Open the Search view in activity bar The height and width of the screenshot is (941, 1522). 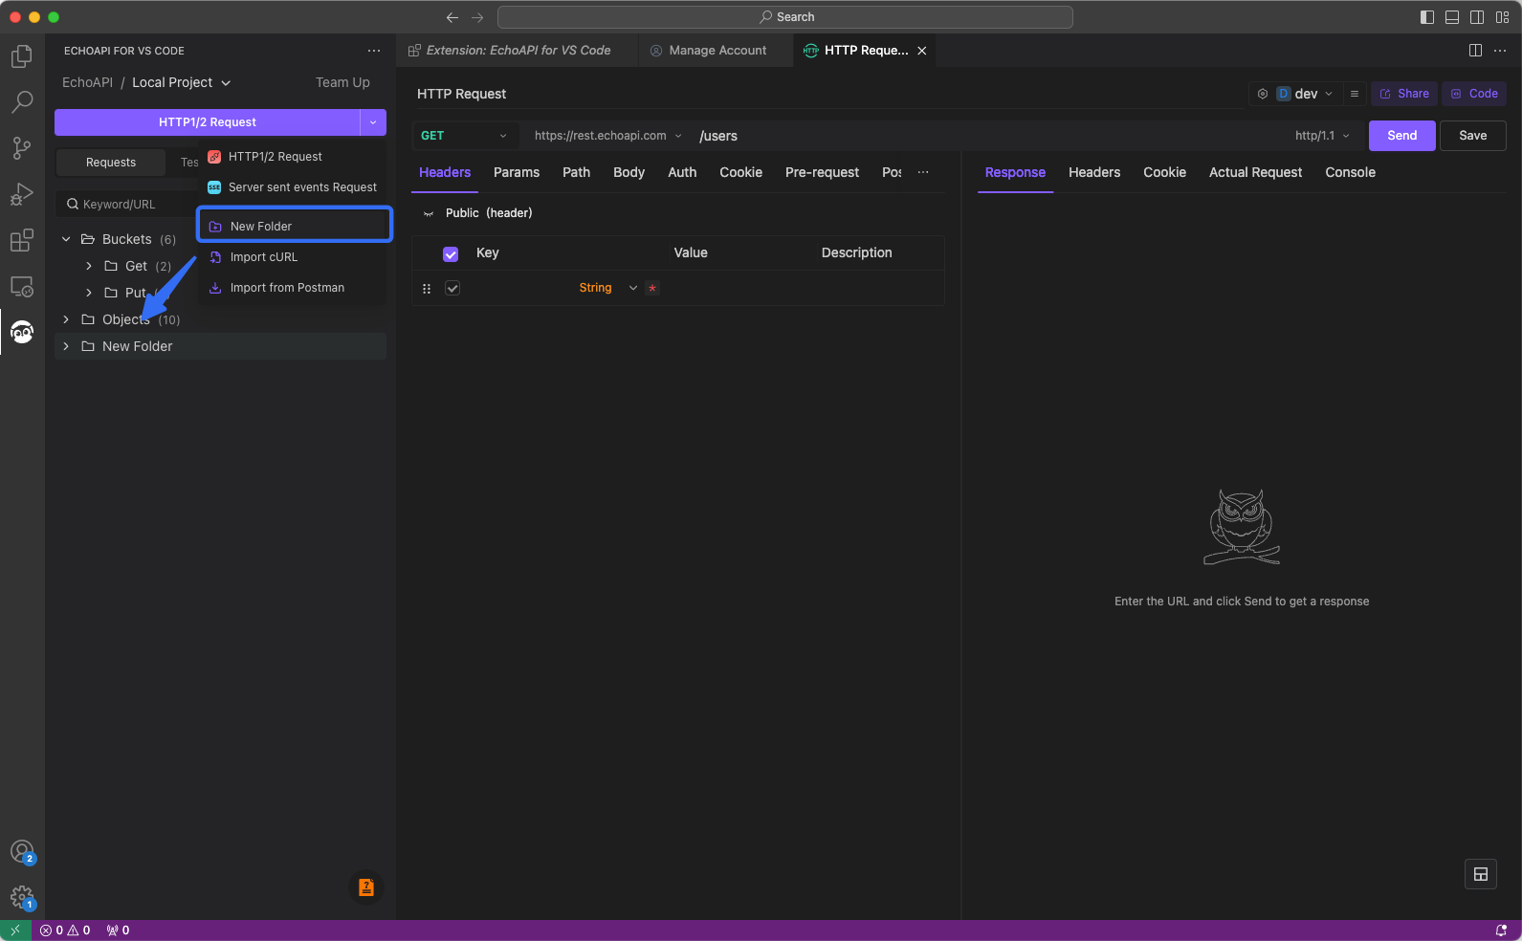tap(21, 101)
